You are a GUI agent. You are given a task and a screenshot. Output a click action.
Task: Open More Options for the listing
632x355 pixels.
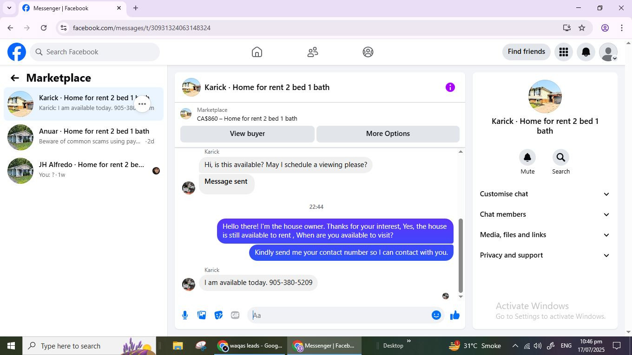(388, 134)
